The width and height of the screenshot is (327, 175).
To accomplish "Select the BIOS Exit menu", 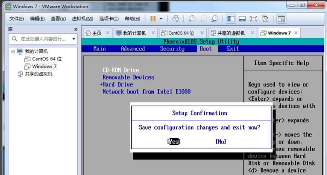I will (233, 49).
